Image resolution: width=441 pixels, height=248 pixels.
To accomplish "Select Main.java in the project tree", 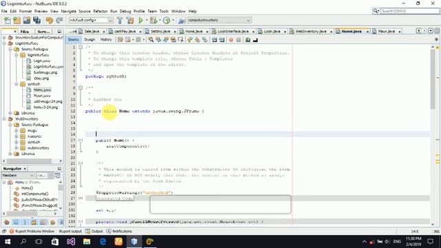I will [42, 96].
